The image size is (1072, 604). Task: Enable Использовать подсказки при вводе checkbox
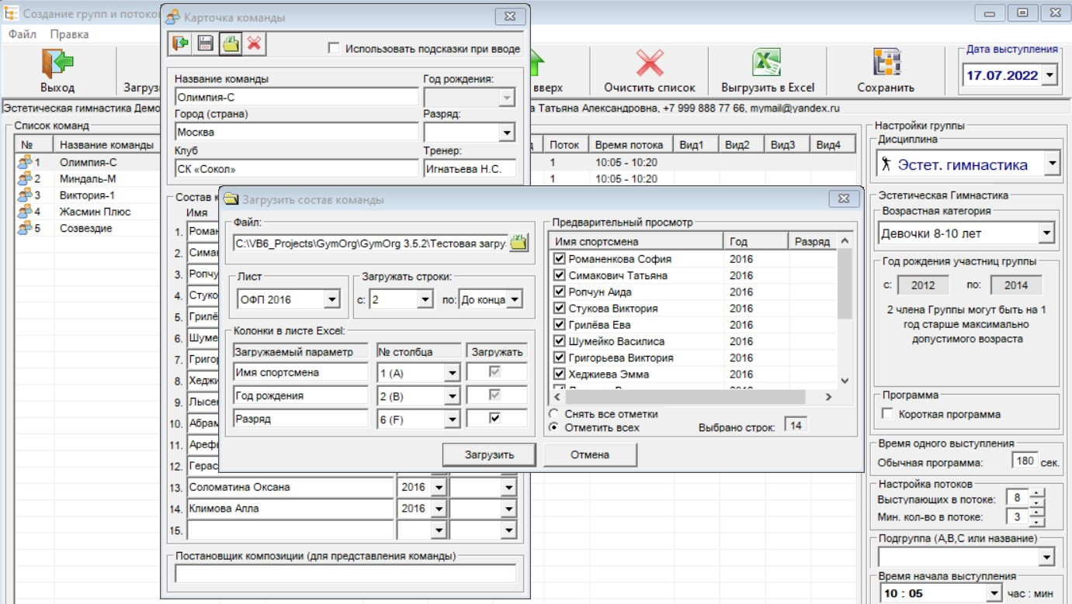334,49
